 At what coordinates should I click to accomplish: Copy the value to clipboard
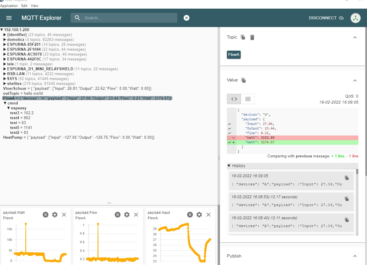(x=244, y=80)
